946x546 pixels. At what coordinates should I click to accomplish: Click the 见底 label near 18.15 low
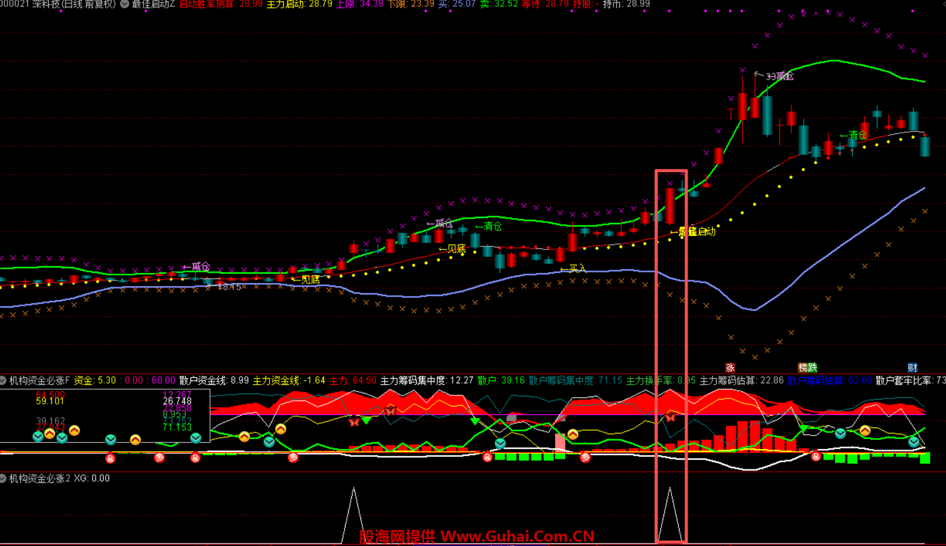point(309,280)
